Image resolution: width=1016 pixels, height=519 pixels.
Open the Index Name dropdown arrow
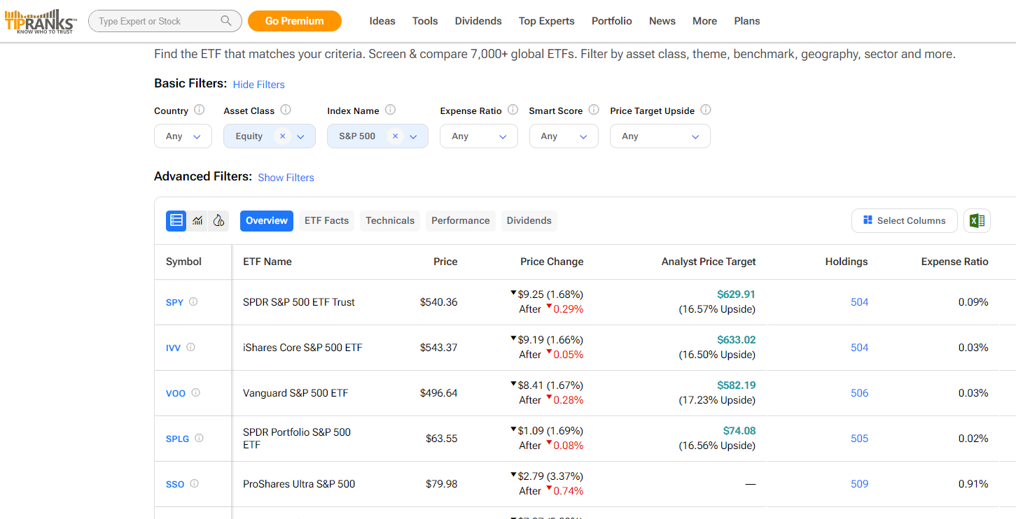tap(413, 136)
